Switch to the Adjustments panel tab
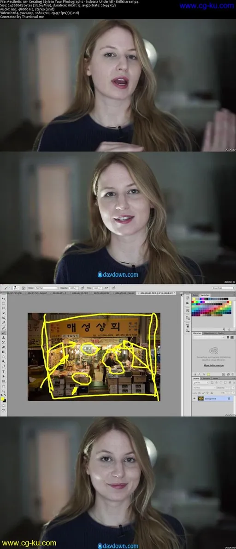The width and height of the screenshot is (236, 549). pyautogui.click(x=210, y=333)
